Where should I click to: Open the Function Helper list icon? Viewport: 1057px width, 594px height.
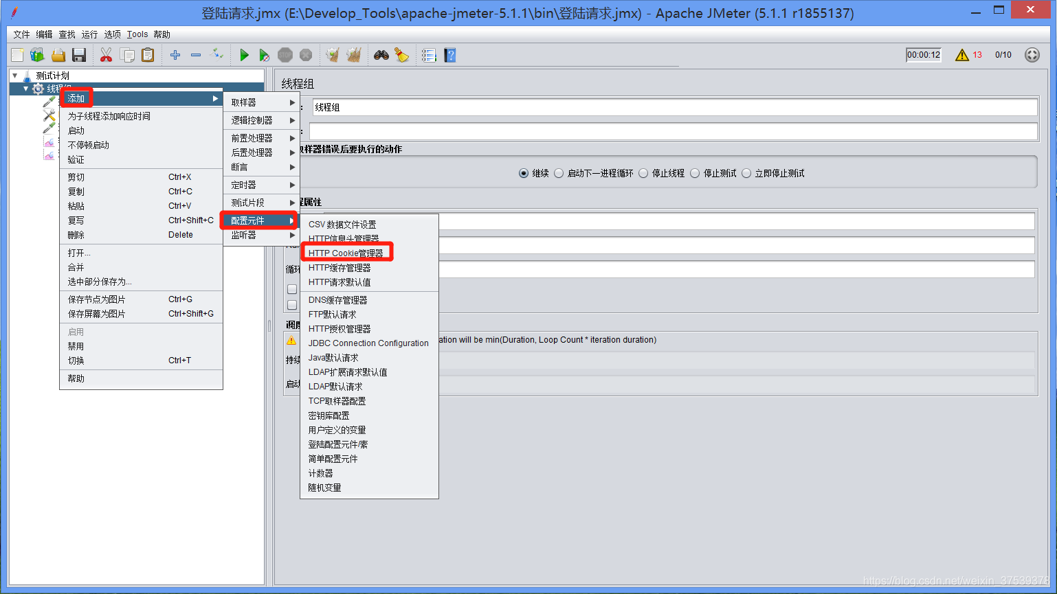point(429,55)
